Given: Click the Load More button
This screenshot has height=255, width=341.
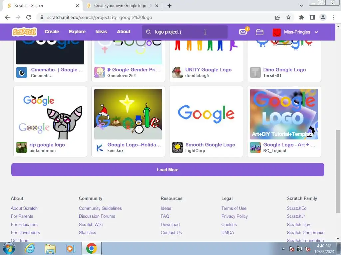Looking at the screenshot, I should point(168,170).
